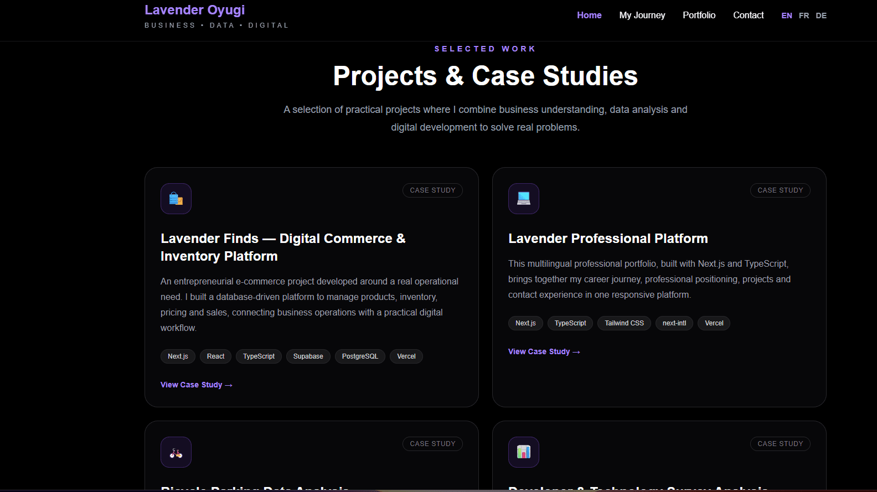Click the Projects & Case Studies heading
This screenshot has height=492, width=877.
pos(486,76)
